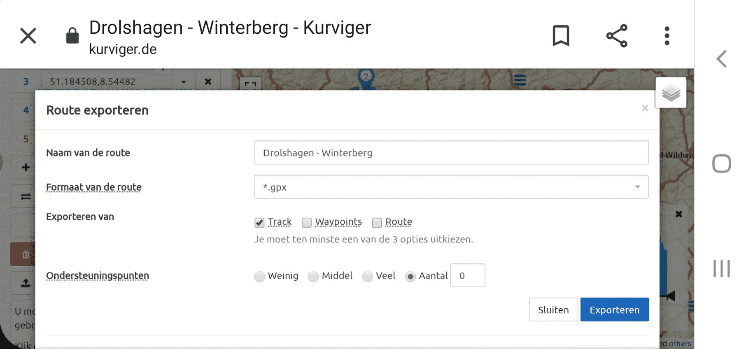Image resolution: width=746 pixels, height=349 pixels.
Task: Open the Android recent apps button
Action: 722,268
